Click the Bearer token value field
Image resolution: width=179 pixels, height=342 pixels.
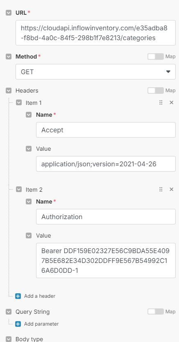[106, 260]
